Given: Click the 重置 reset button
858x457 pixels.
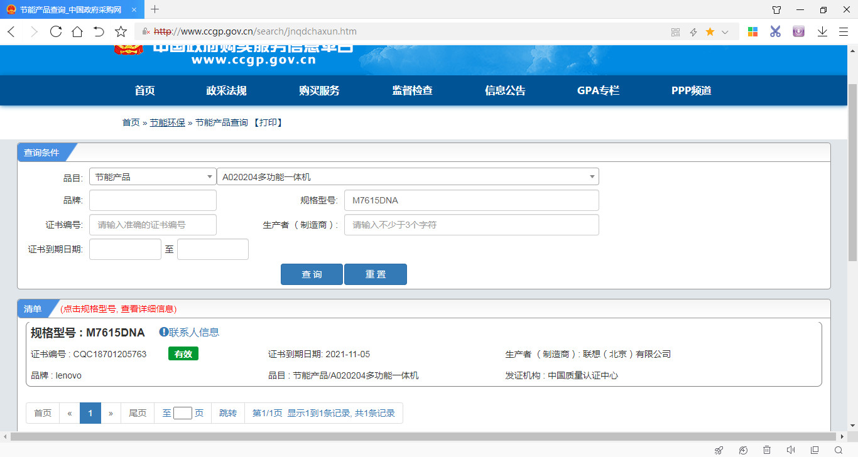Looking at the screenshot, I should coord(376,274).
